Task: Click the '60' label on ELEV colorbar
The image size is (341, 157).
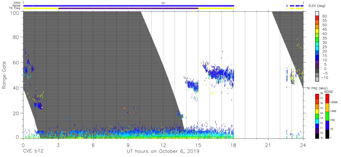Action: click(x=325, y=16)
